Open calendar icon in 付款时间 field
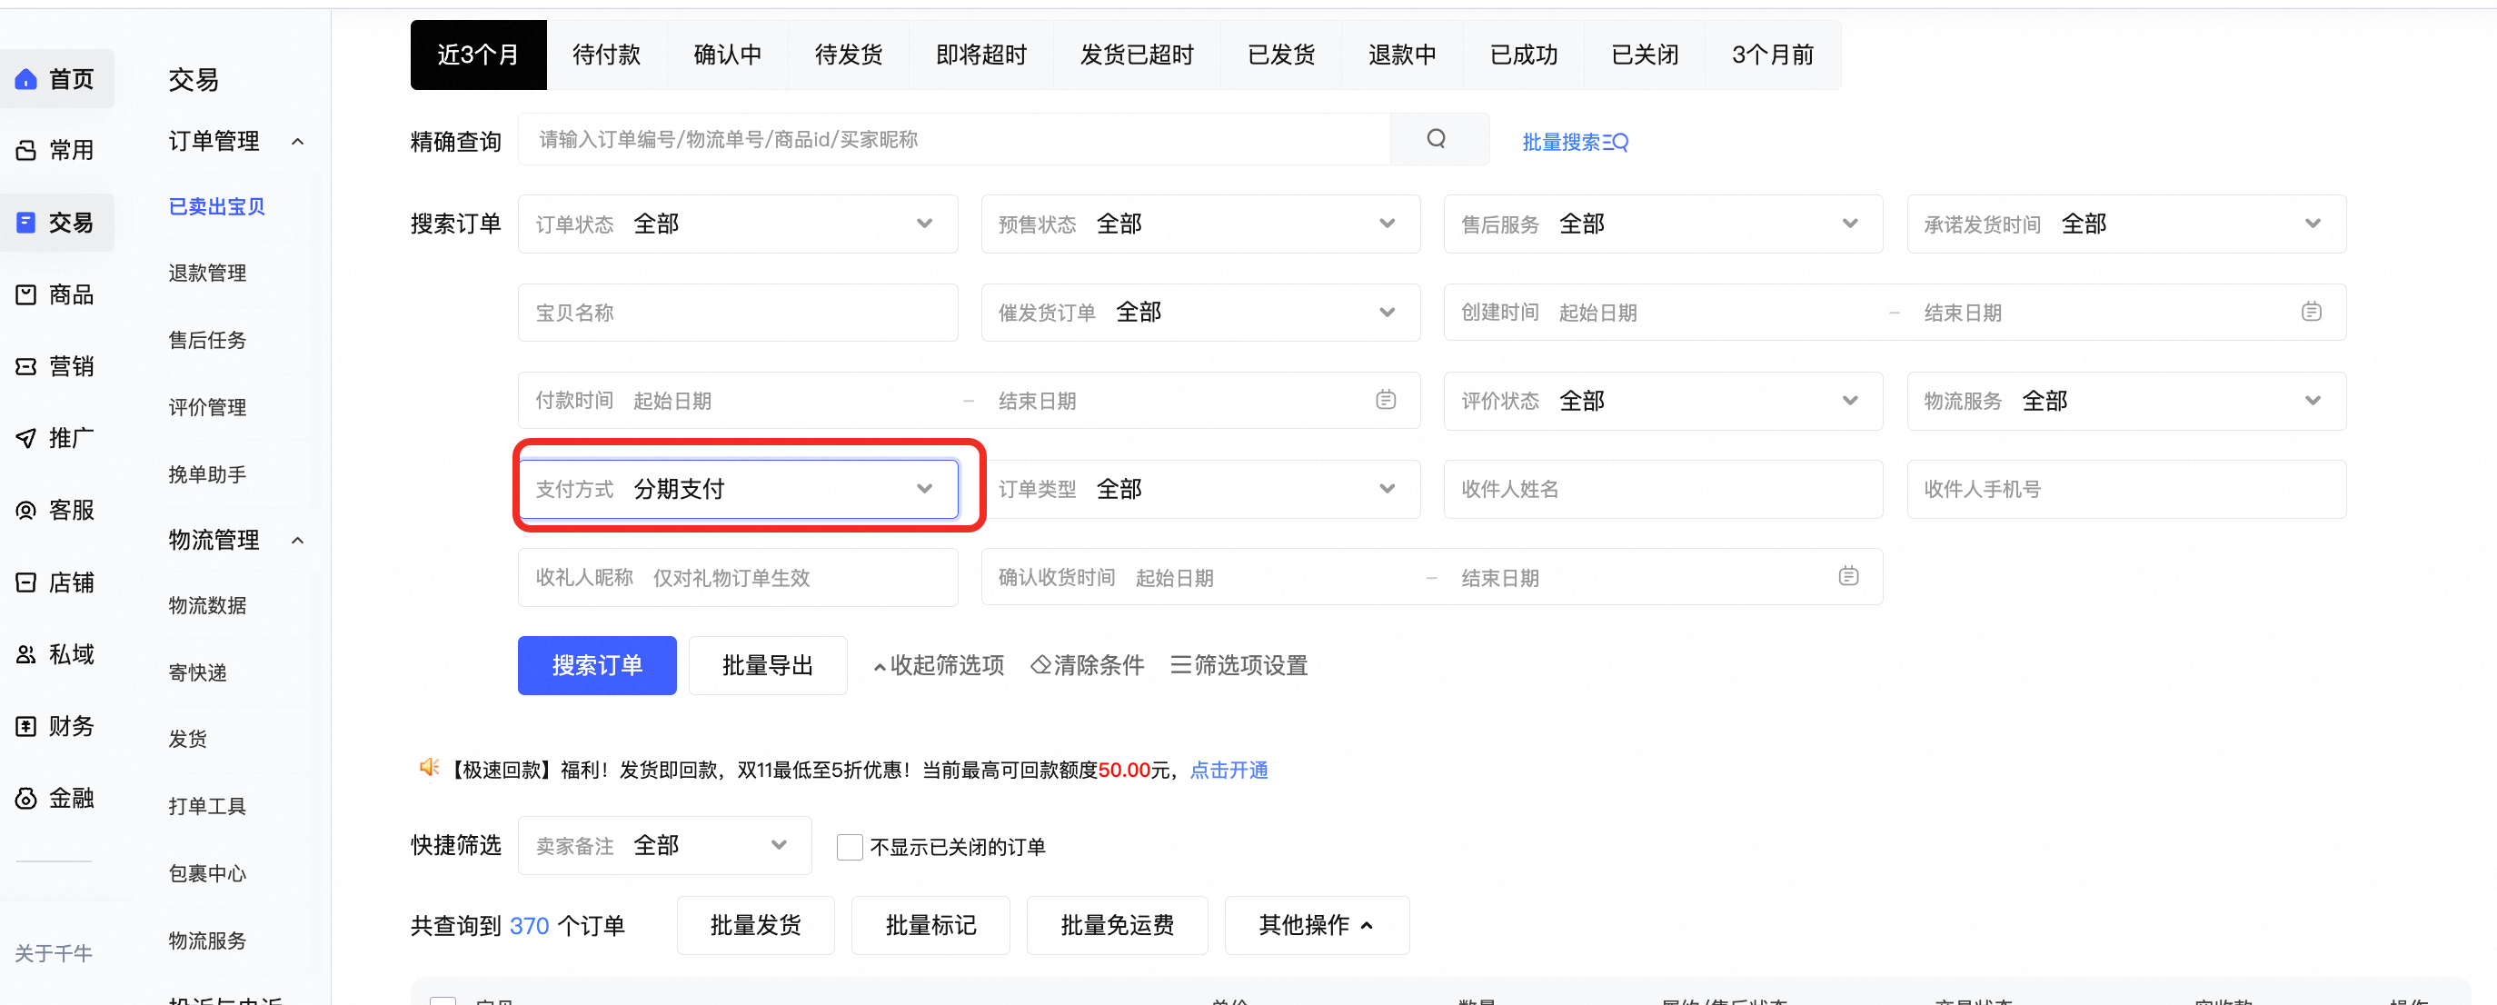2497x1005 pixels. (1386, 400)
